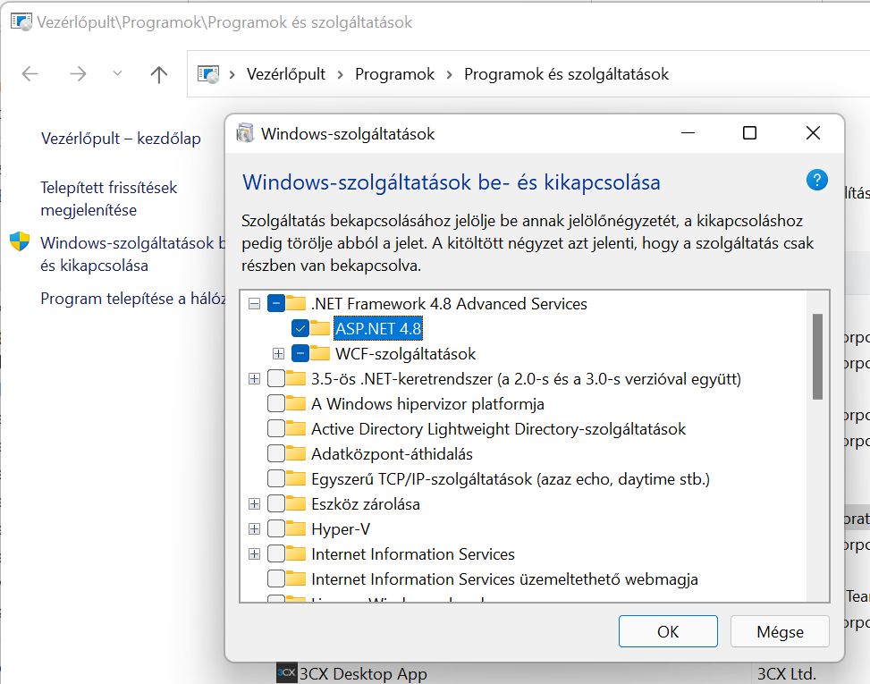Minimize the Windows-szolgáltatások dialog
This screenshot has width=870, height=684.
tap(688, 133)
